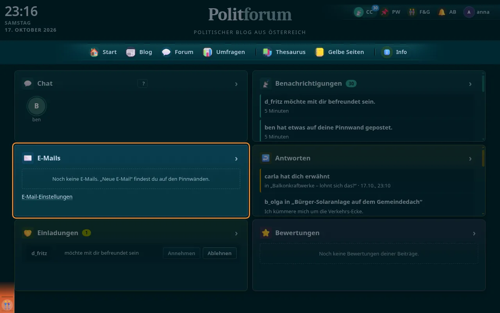Go to the Forum menu item
Viewport: 500px width, 313px height.
point(177,52)
